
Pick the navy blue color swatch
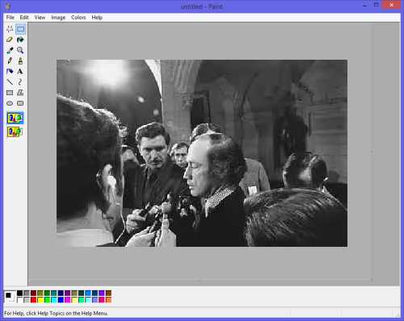click(61, 293)
